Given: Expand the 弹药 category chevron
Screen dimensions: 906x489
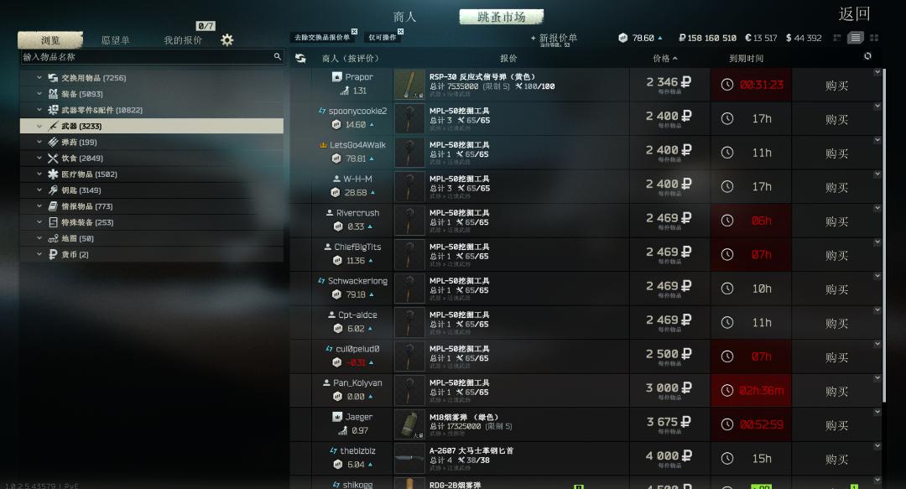Looking at the screenshot, I should point(39,142).
